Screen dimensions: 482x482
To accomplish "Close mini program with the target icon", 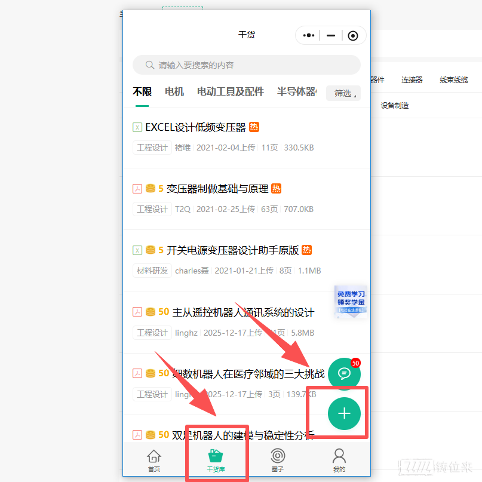I will pos(352,36).
